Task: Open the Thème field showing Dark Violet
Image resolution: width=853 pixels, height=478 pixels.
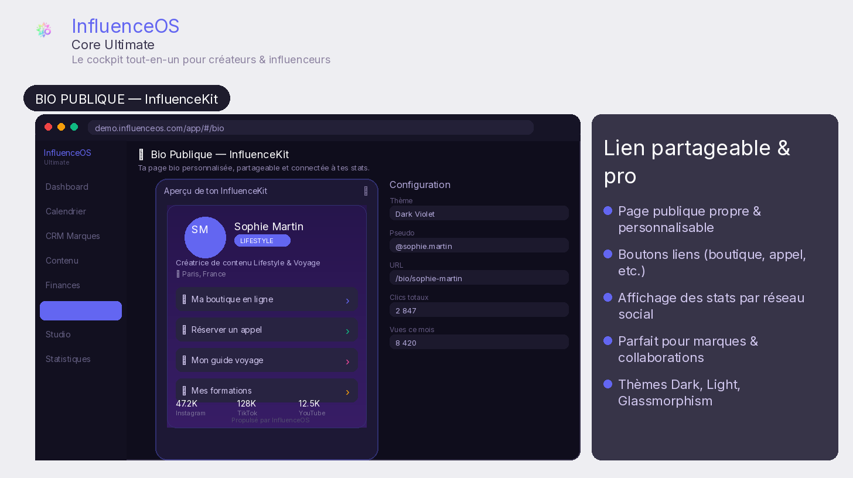Action: 479,213
